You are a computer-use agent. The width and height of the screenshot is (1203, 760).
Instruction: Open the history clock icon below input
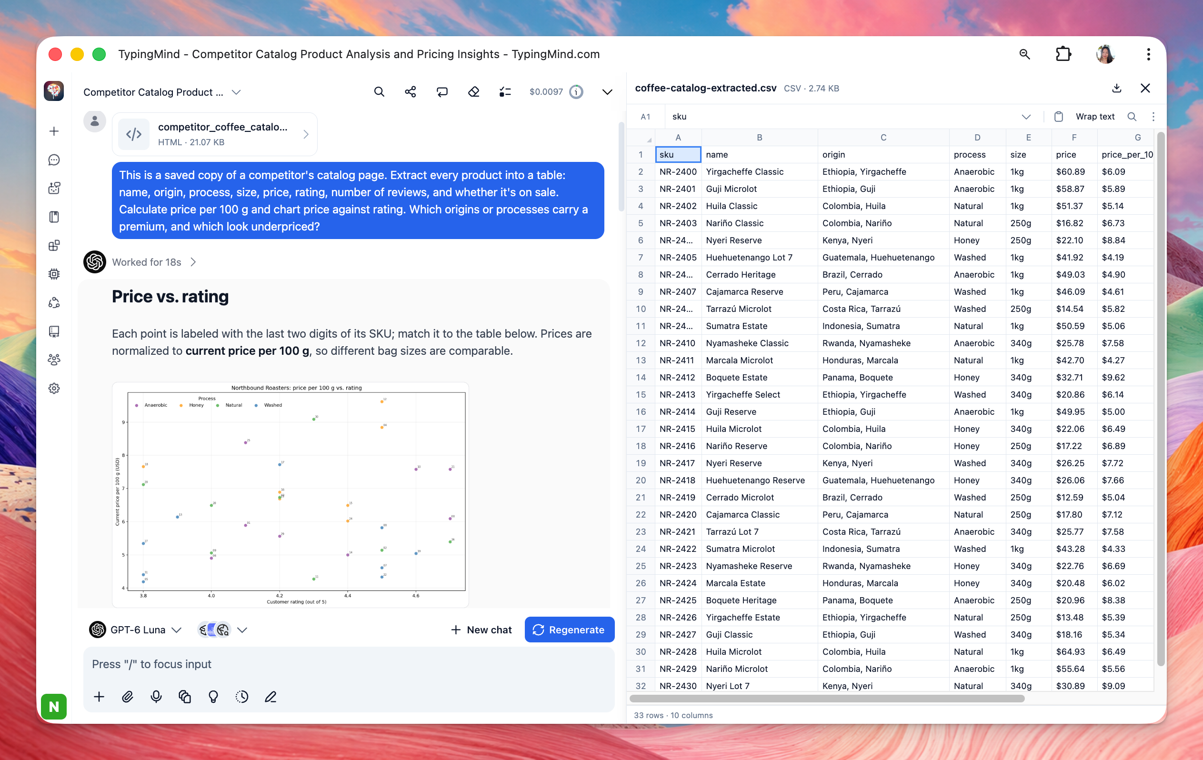[242, 697]
